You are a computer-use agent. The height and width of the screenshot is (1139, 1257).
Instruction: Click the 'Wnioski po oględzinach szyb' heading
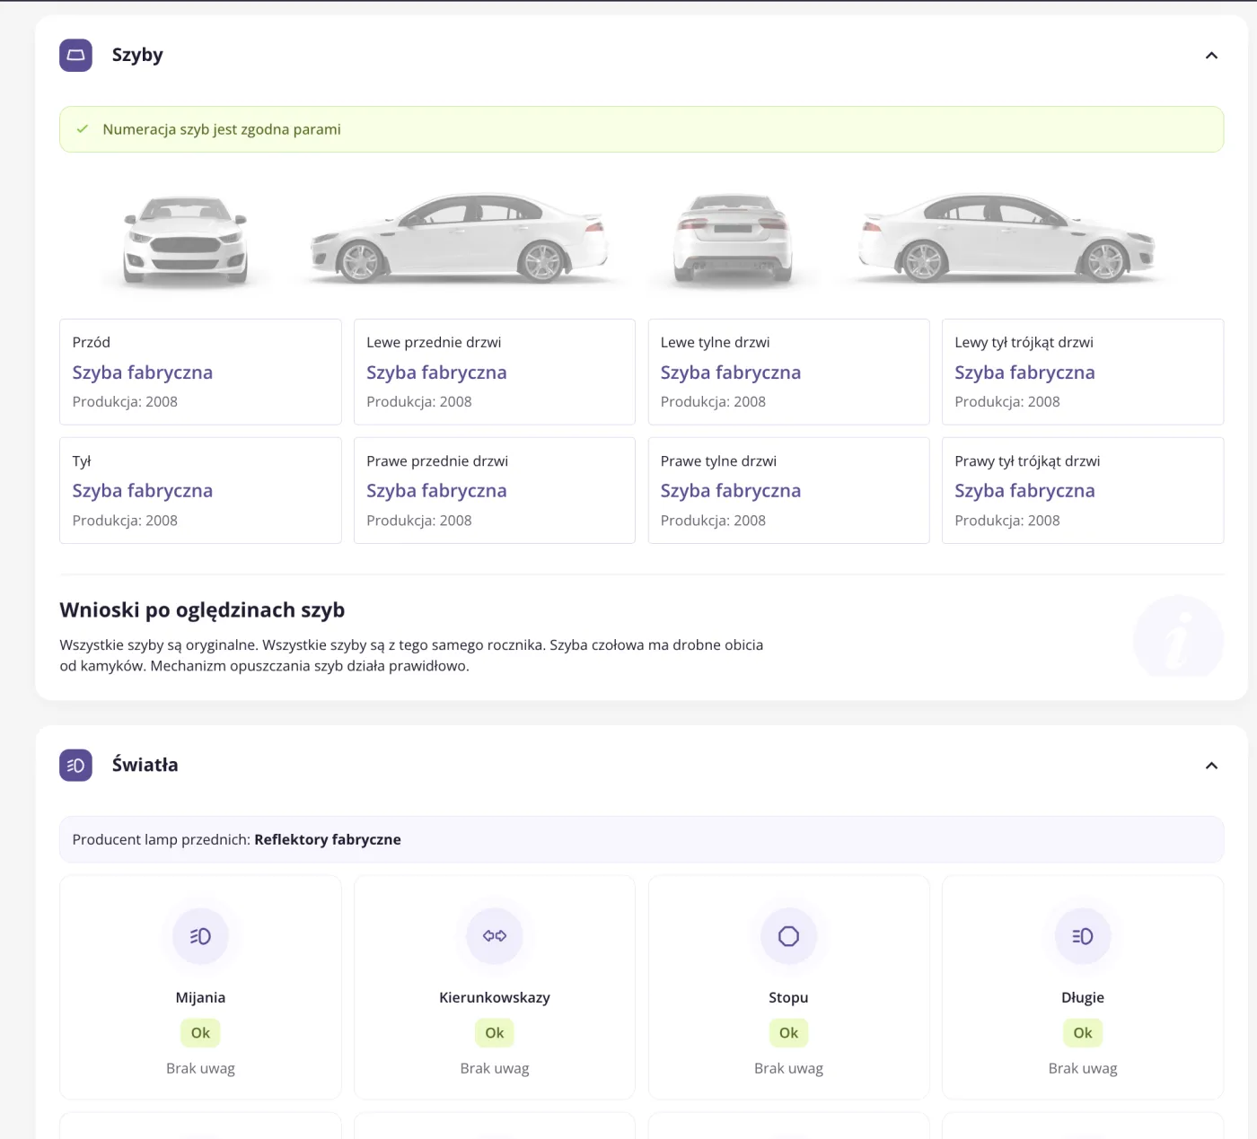click(x=202, y=610)
